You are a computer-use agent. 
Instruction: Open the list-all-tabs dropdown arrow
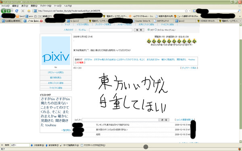tap(240, 21)
